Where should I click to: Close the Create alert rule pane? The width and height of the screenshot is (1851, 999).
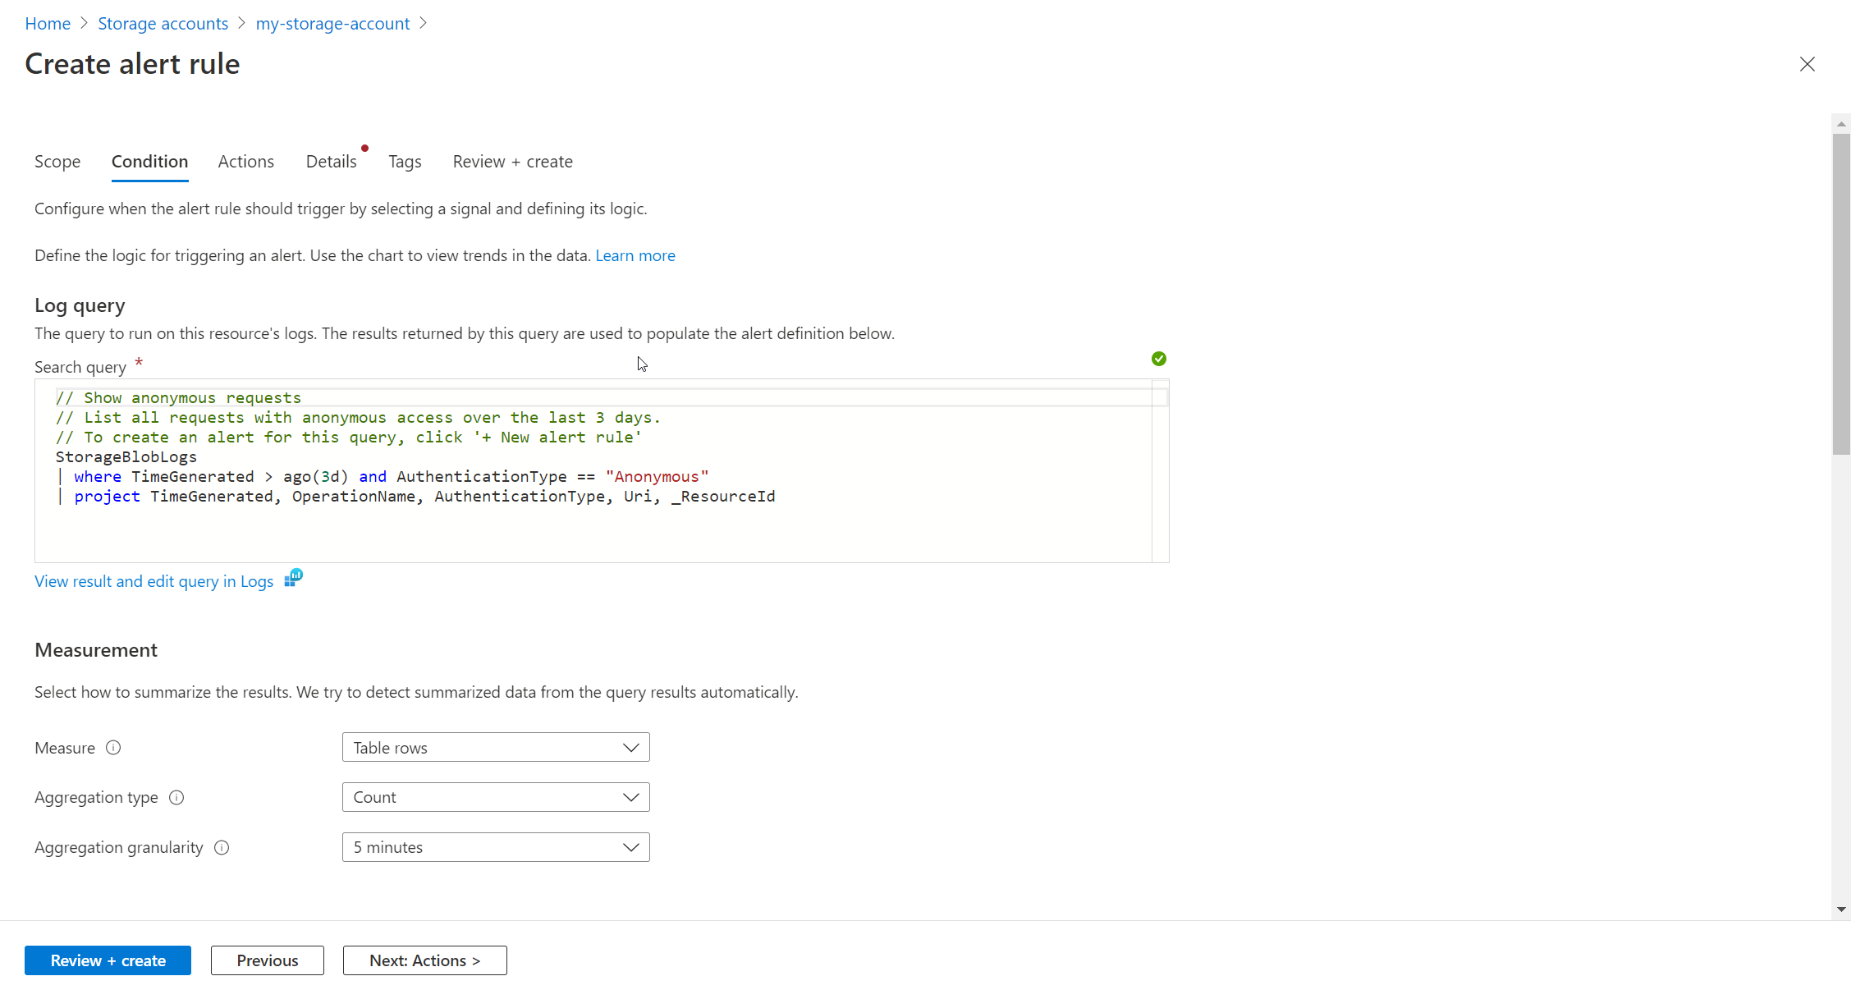click(1807, 64)
